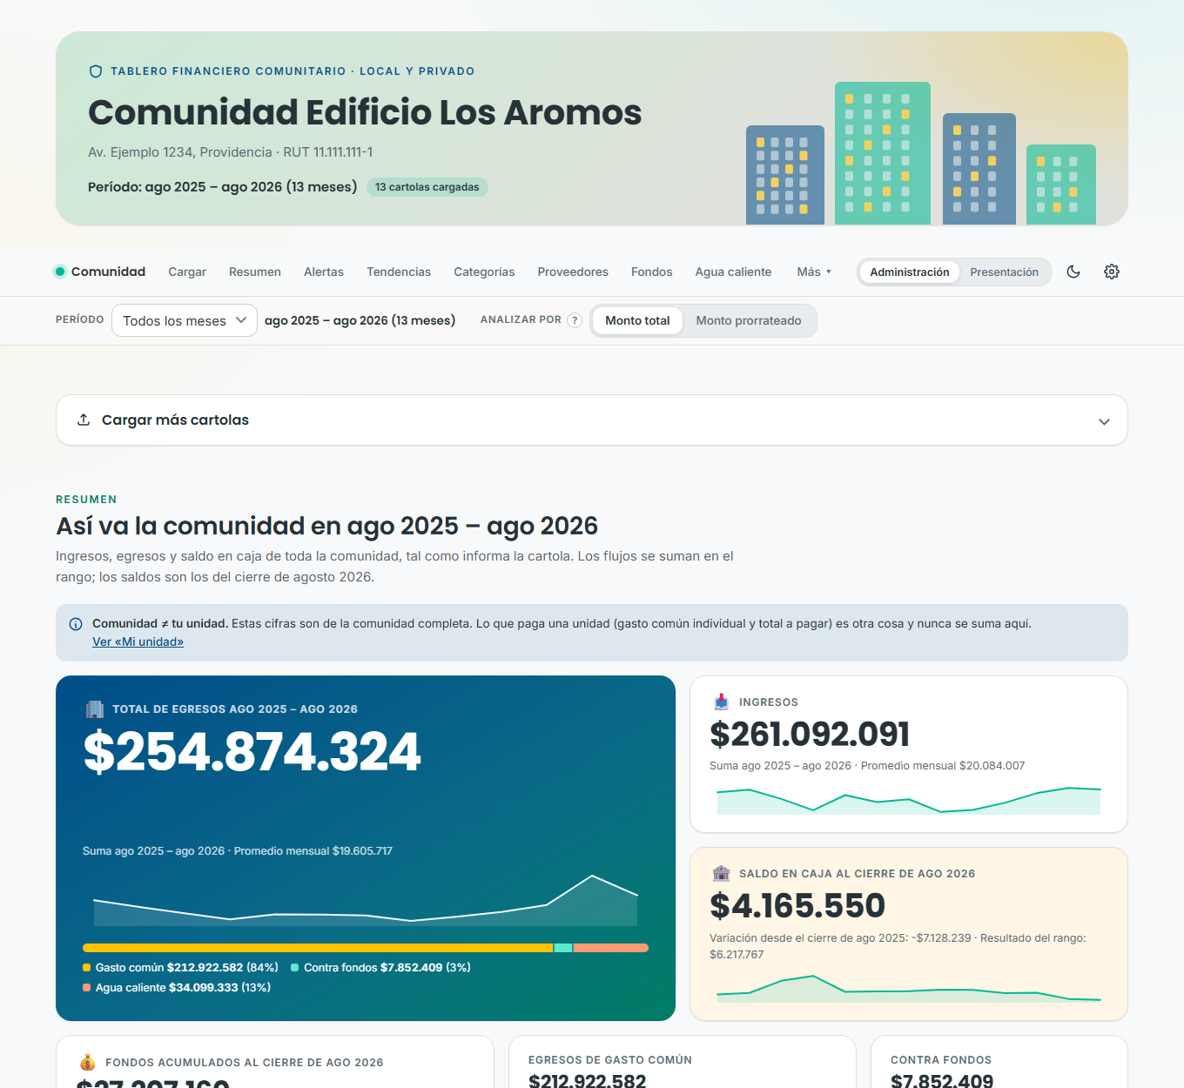This screenshot has height=1088, width=1184.
Task: Go to the Resumen tab
Action: pos(255,272)
